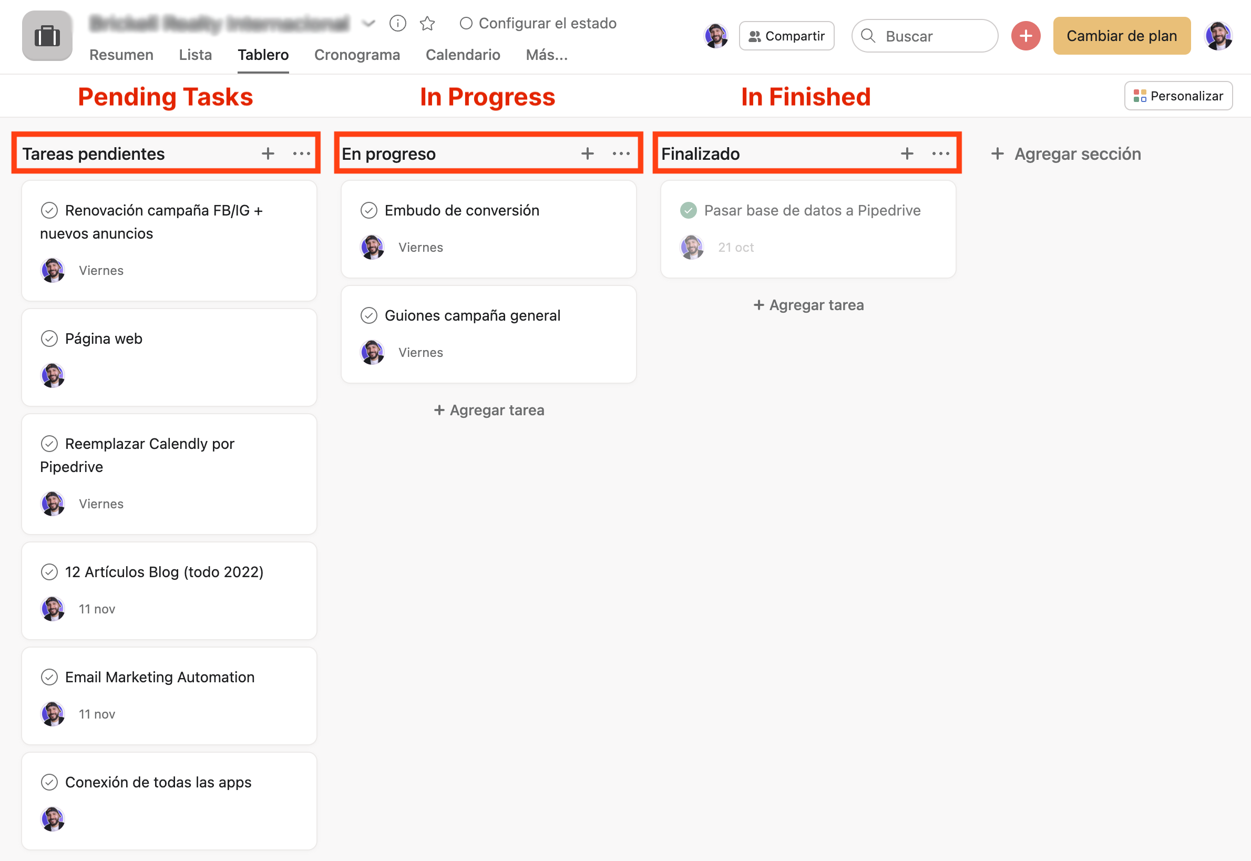The image size is (1251, 861).
Task: Click the red plus create button
Action: click(x=1026, y=36)
